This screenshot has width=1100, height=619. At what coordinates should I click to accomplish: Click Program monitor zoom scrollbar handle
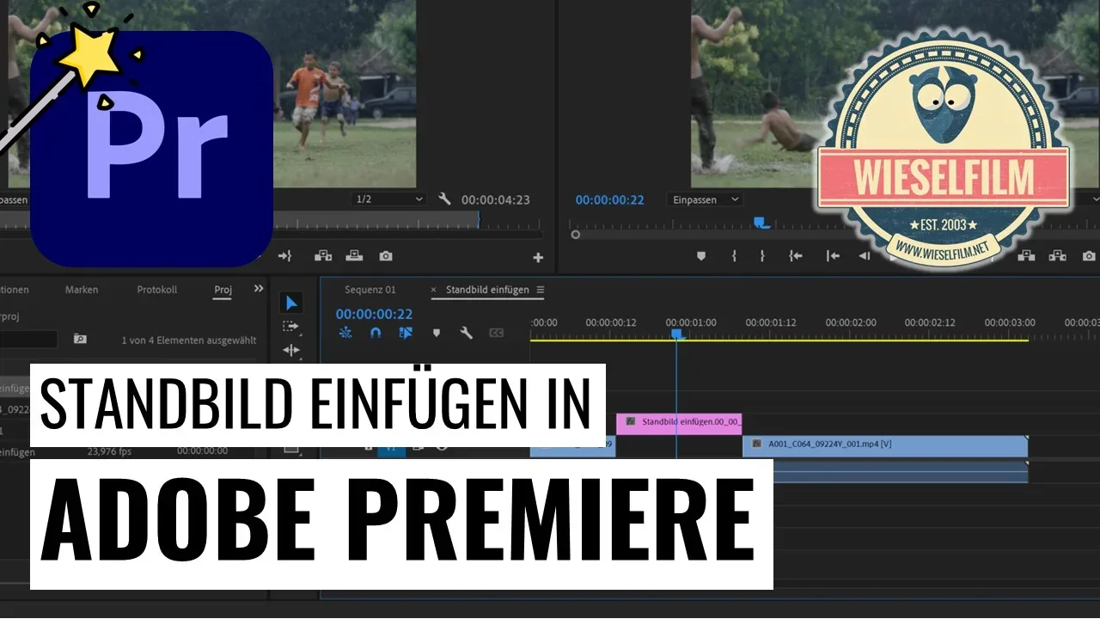coord(576,234)
